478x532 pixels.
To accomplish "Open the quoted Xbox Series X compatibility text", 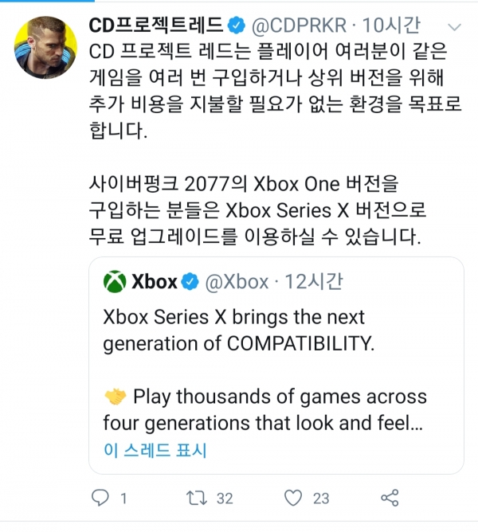I will point(234,329).
